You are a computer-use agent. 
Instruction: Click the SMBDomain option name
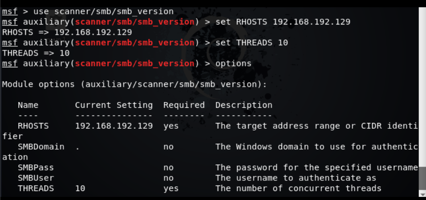pos(41,147)
